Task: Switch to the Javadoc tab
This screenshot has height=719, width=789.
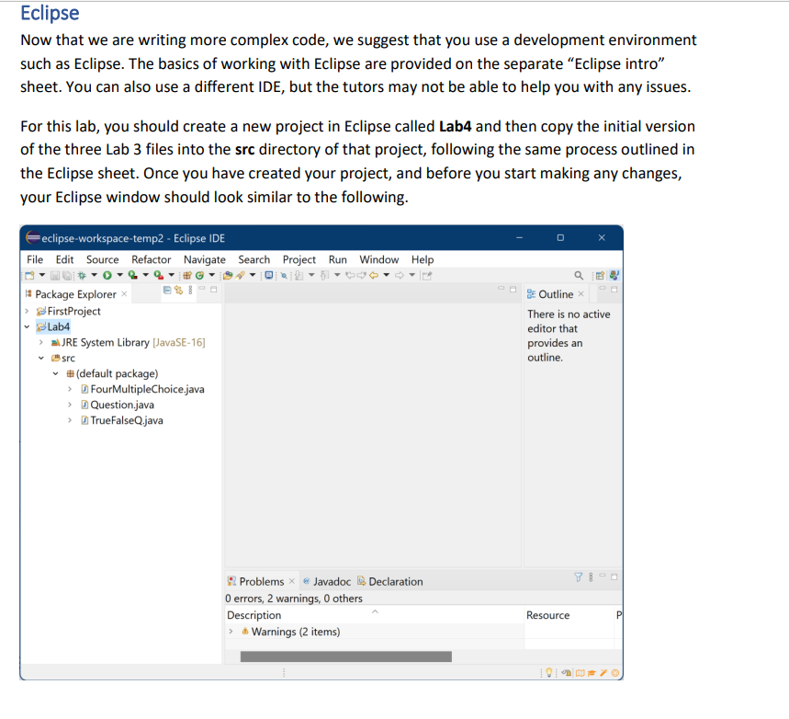Action: tap(327, 581)
